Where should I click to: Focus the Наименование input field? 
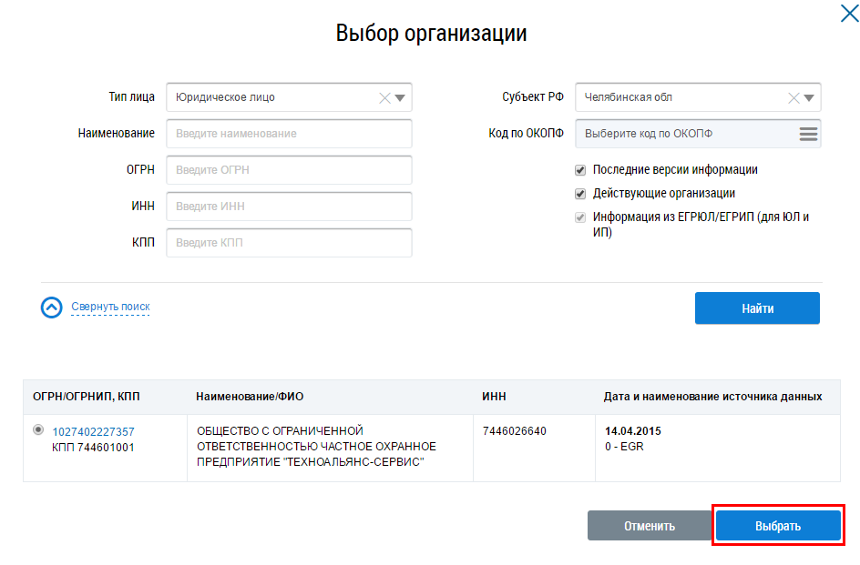click(289, 134)
